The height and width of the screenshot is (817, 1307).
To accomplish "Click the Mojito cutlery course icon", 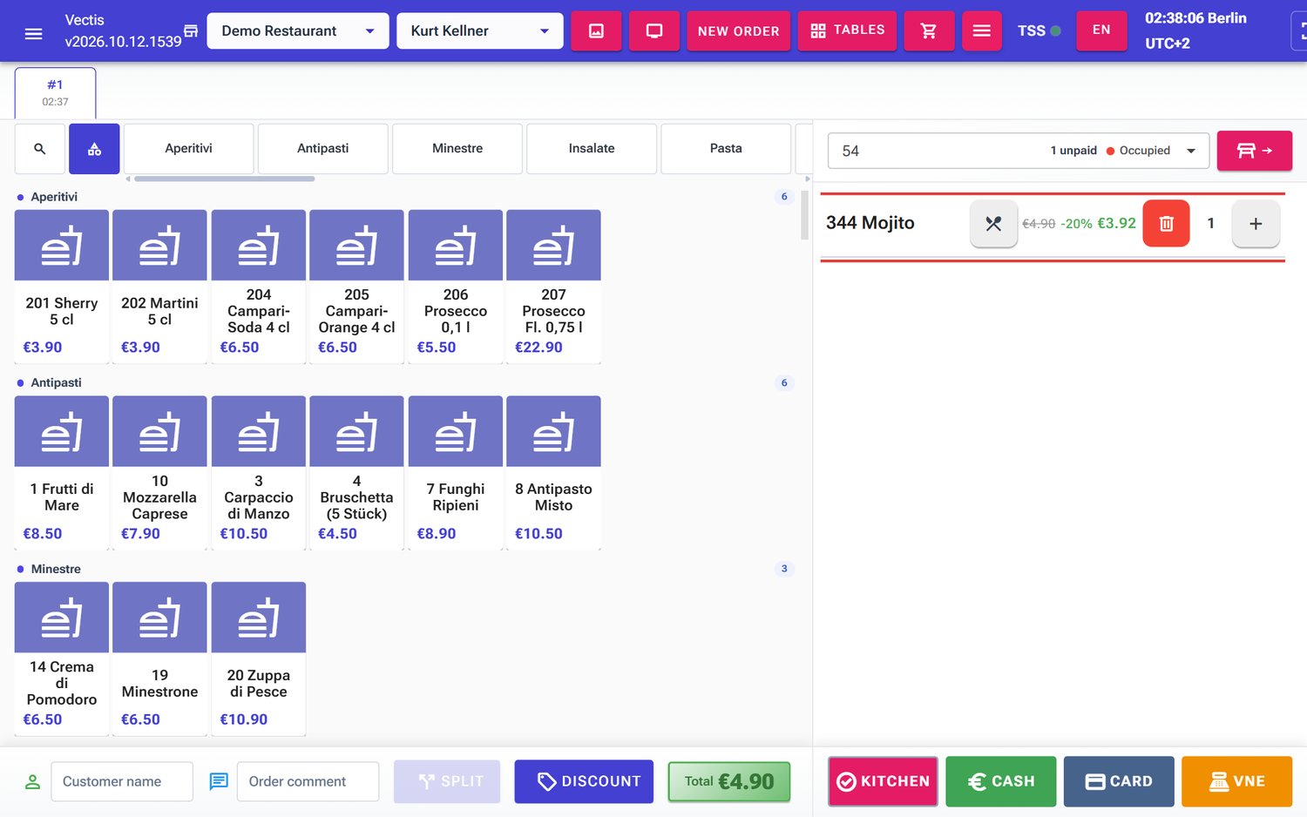I will [x=993, y=224].
